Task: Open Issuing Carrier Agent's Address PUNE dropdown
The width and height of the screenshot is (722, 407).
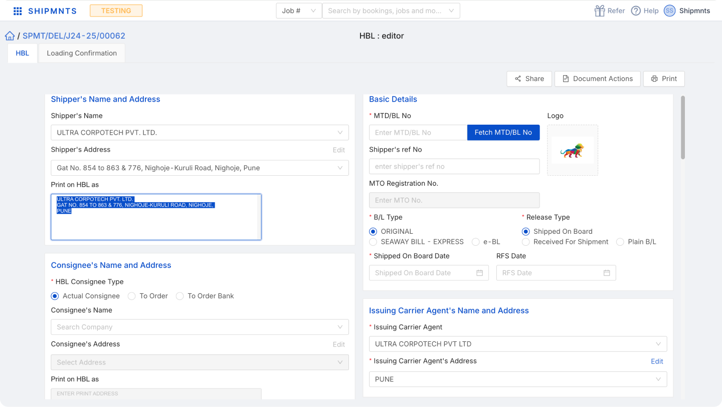Action: [518, 379]
